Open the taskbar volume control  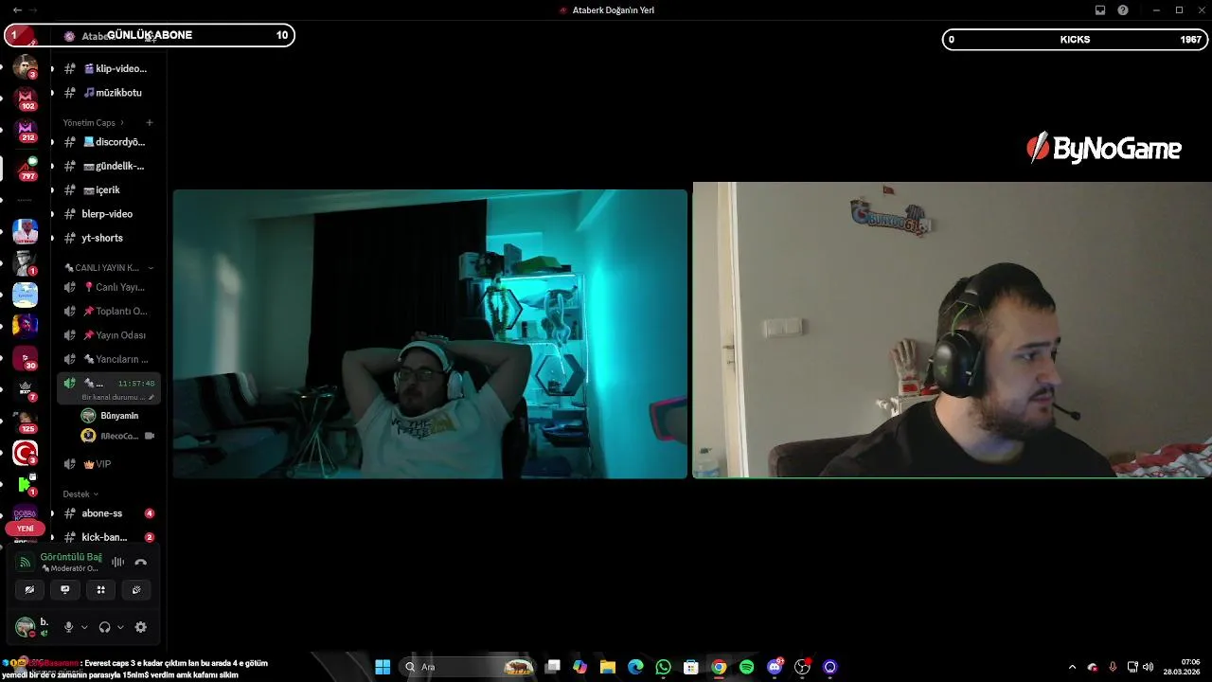[x=1148, y=667]
